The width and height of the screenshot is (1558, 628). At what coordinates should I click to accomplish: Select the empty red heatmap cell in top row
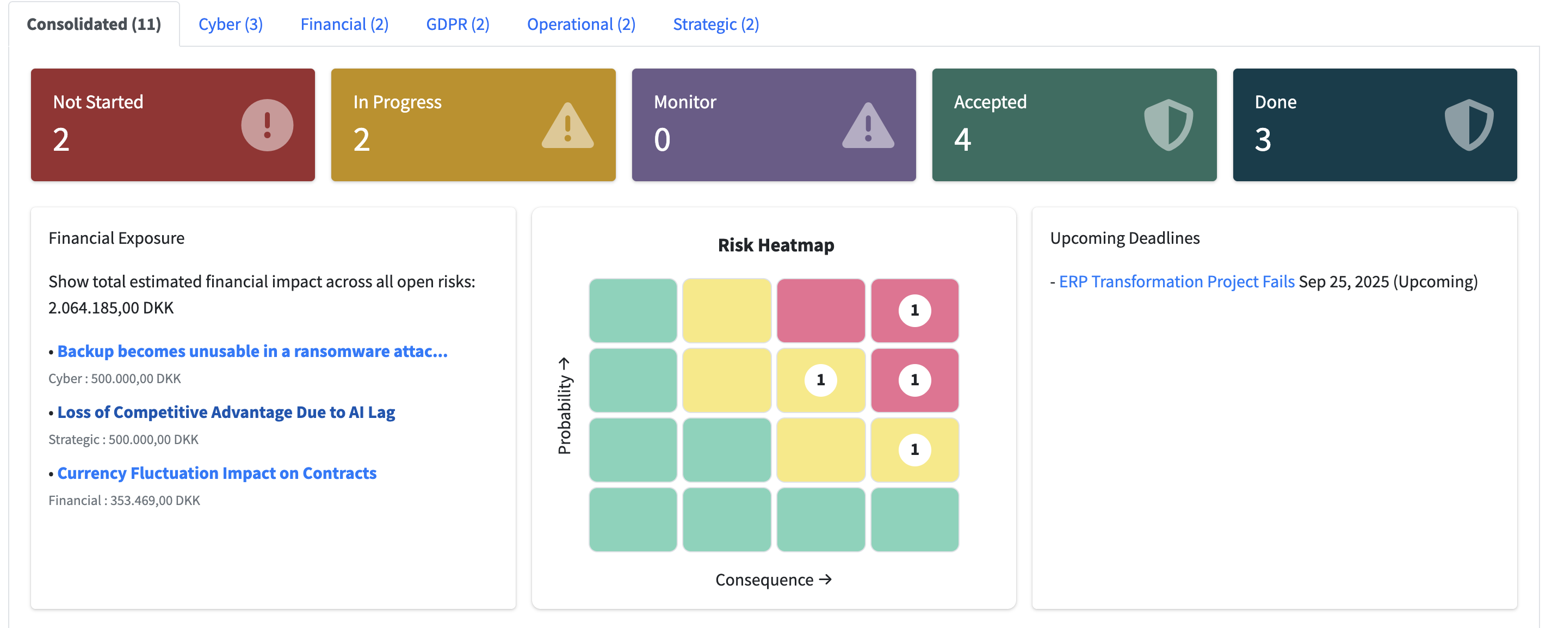tap(821, 310)
